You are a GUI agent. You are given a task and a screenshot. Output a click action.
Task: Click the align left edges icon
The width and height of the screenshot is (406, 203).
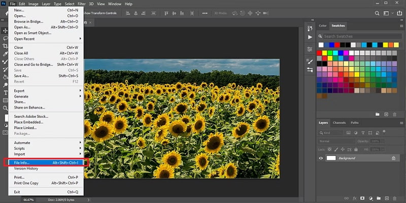[128, 13]
